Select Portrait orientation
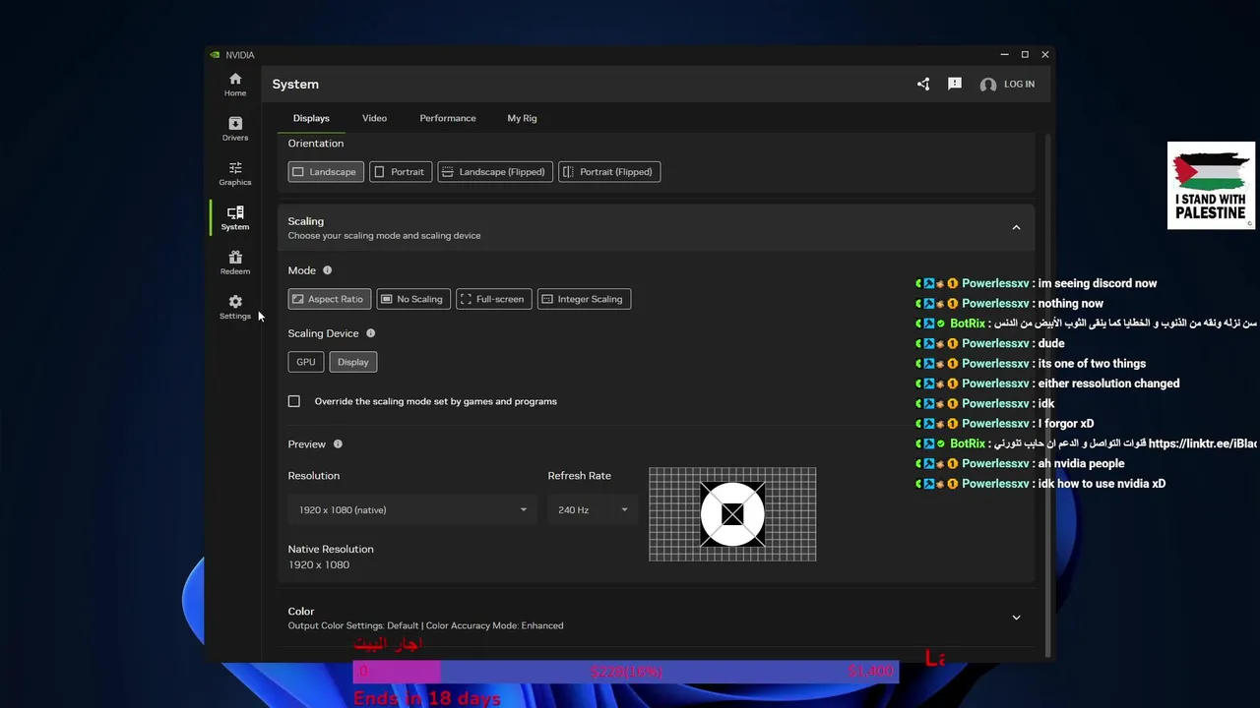Image resolution: width=1260 pixels, height=708 pixels. [401, 172]
